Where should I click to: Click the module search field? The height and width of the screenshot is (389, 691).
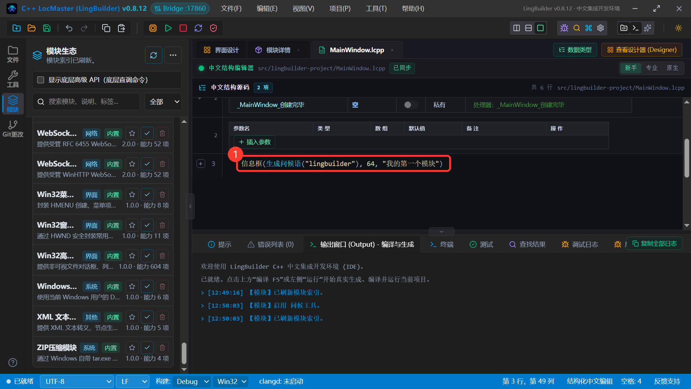[x=86, y=102]
